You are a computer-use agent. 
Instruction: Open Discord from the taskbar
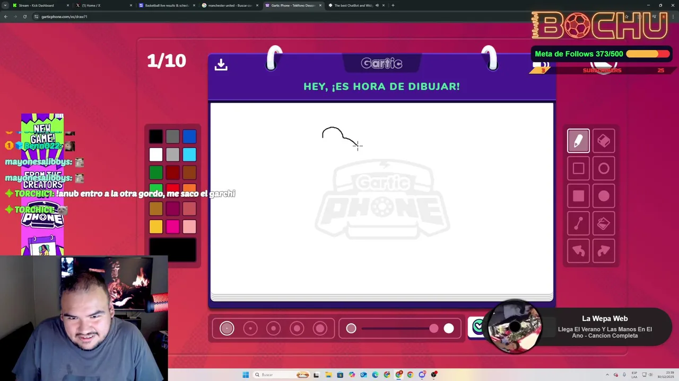422,375
